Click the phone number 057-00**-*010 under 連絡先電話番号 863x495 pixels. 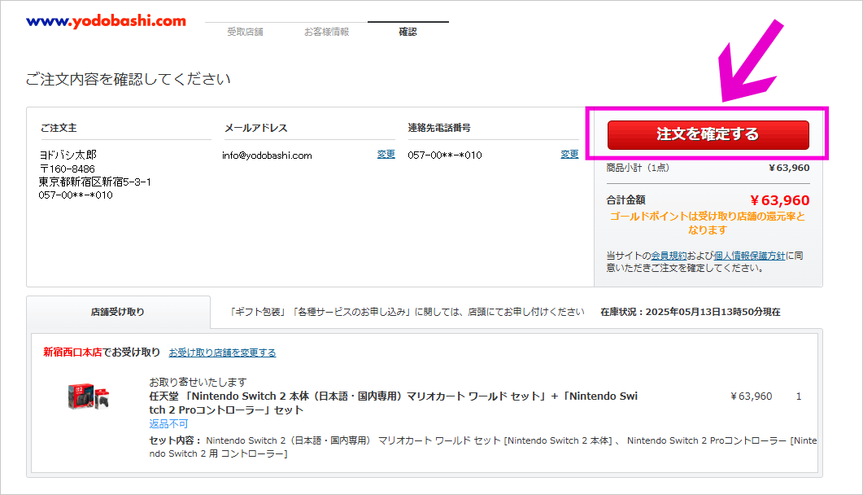(x=445, y=156)
